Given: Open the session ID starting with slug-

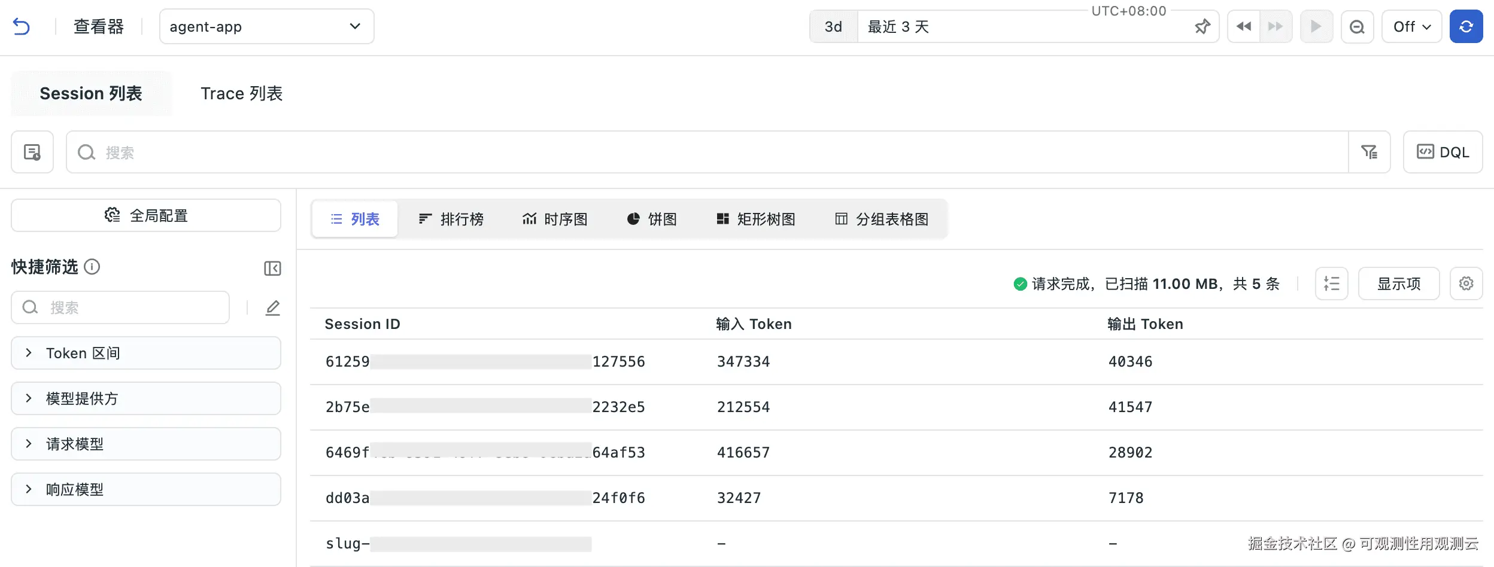Looking at the screenshot, I should pyautogui.click(x=458, y=544).
